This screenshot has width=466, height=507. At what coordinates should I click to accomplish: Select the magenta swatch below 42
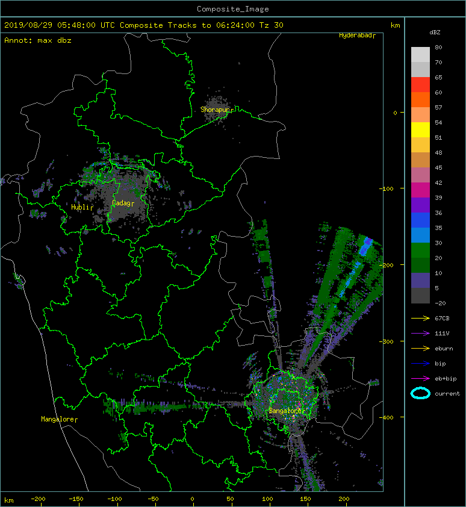420,190
